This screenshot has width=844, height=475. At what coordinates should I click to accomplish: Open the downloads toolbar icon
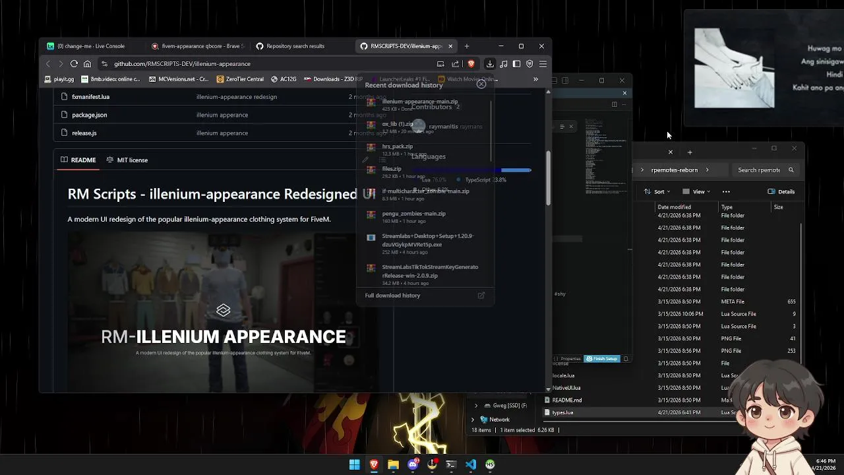[490, 64]
